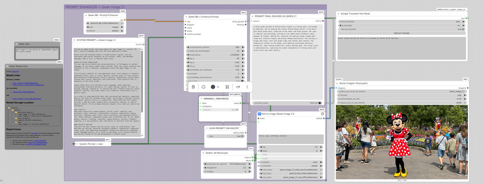The height and width of the screenshot is (184, 483).
Task: Click the translated text output in Google Translate node
Action: pos(401,48)
